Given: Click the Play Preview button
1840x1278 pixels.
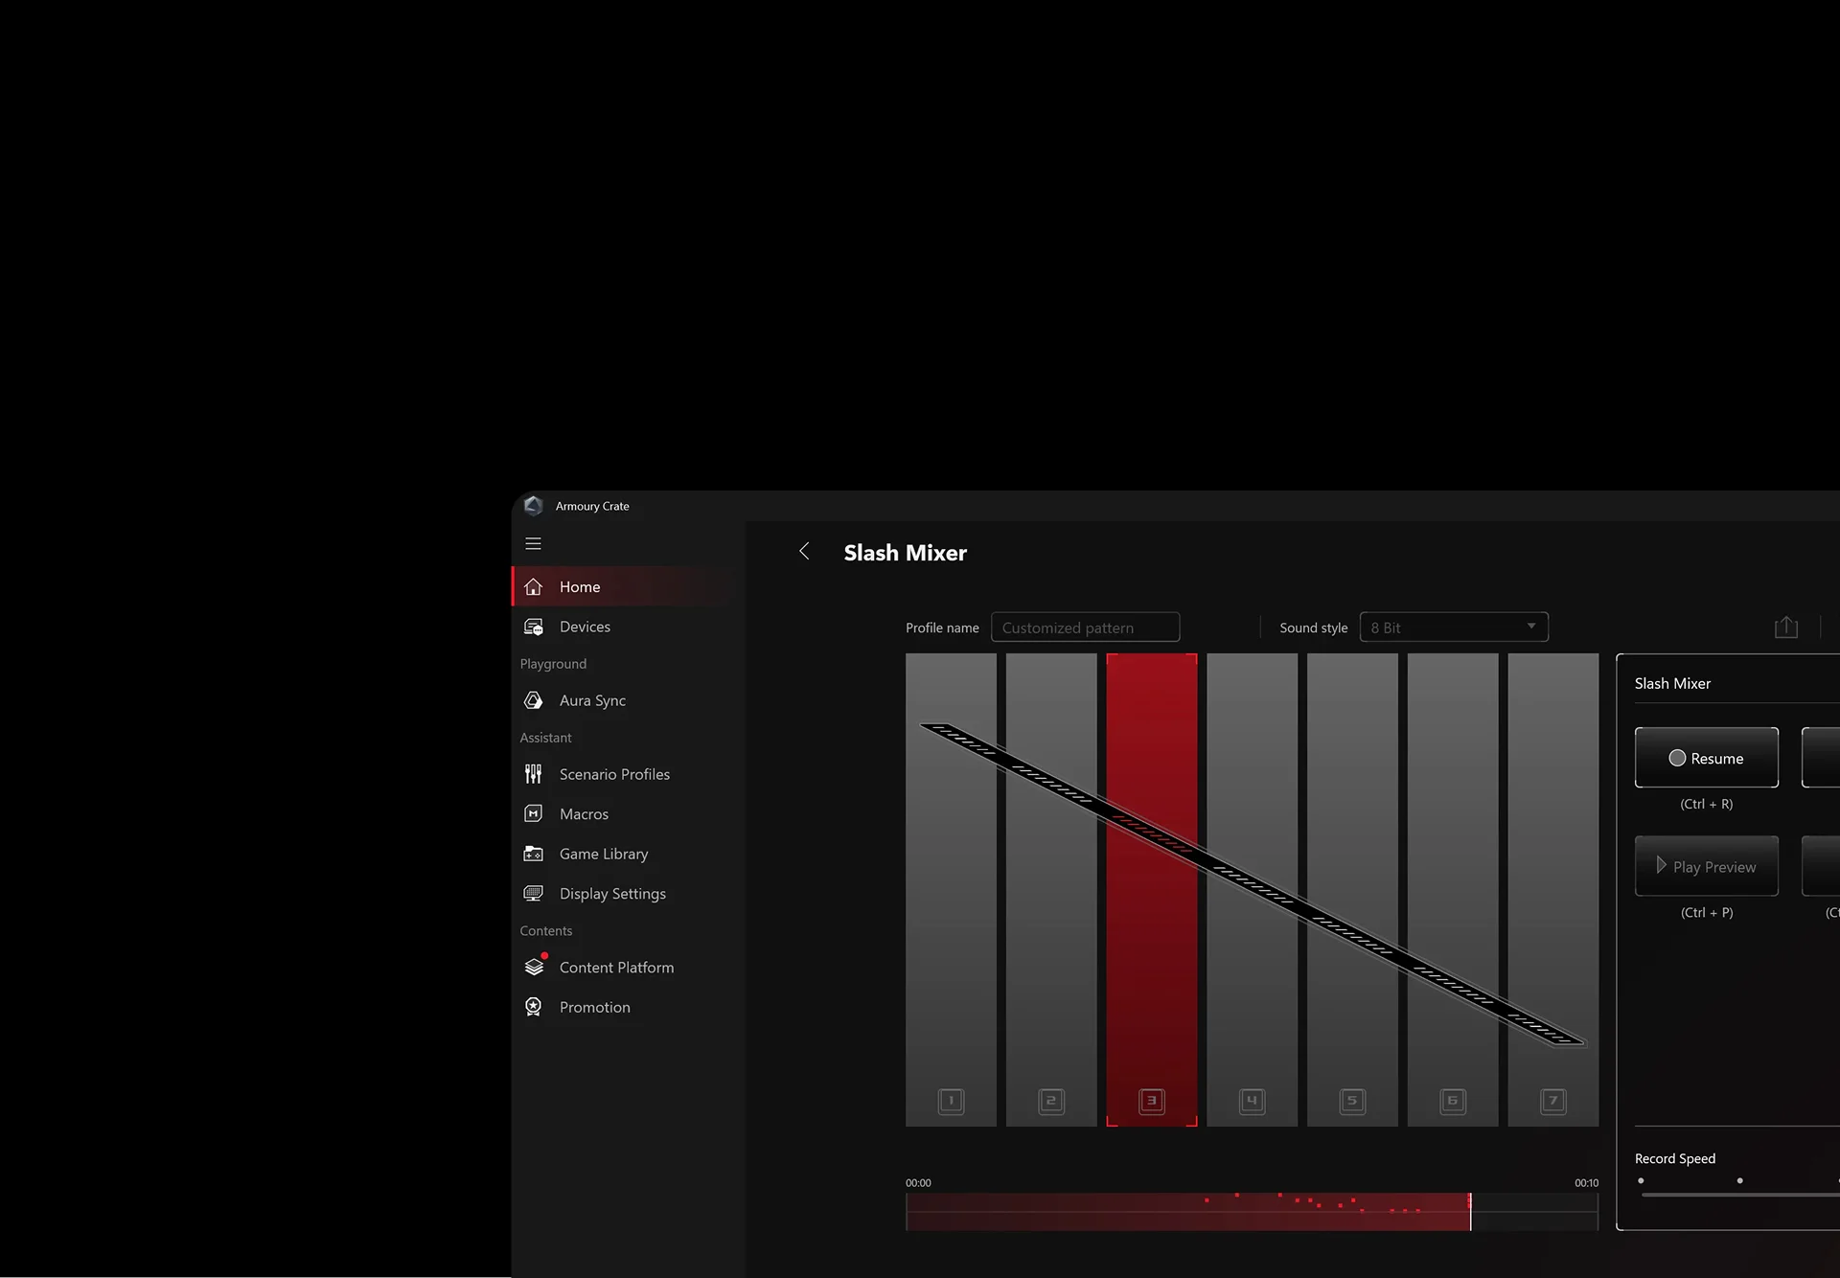Looking at the screenshot, I should [1706, 866].
